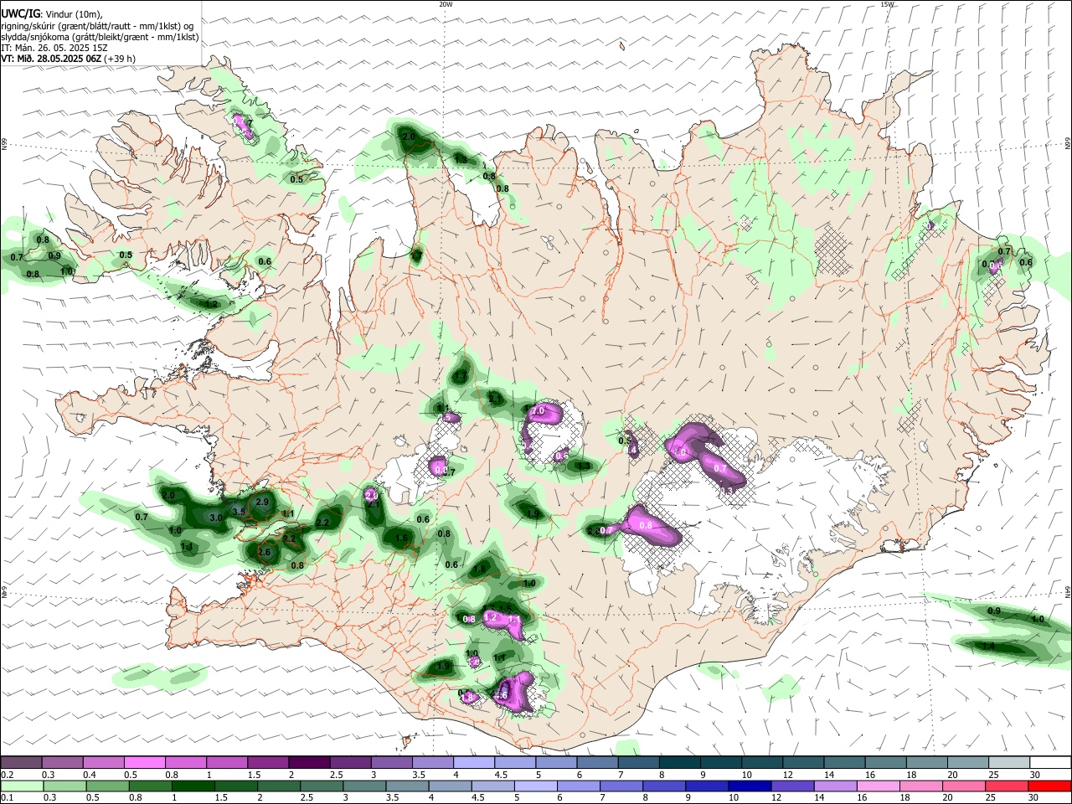Click the 'slydda/snjókoma' legend description line
The image size is (1072, 804).
pos(100,37)
